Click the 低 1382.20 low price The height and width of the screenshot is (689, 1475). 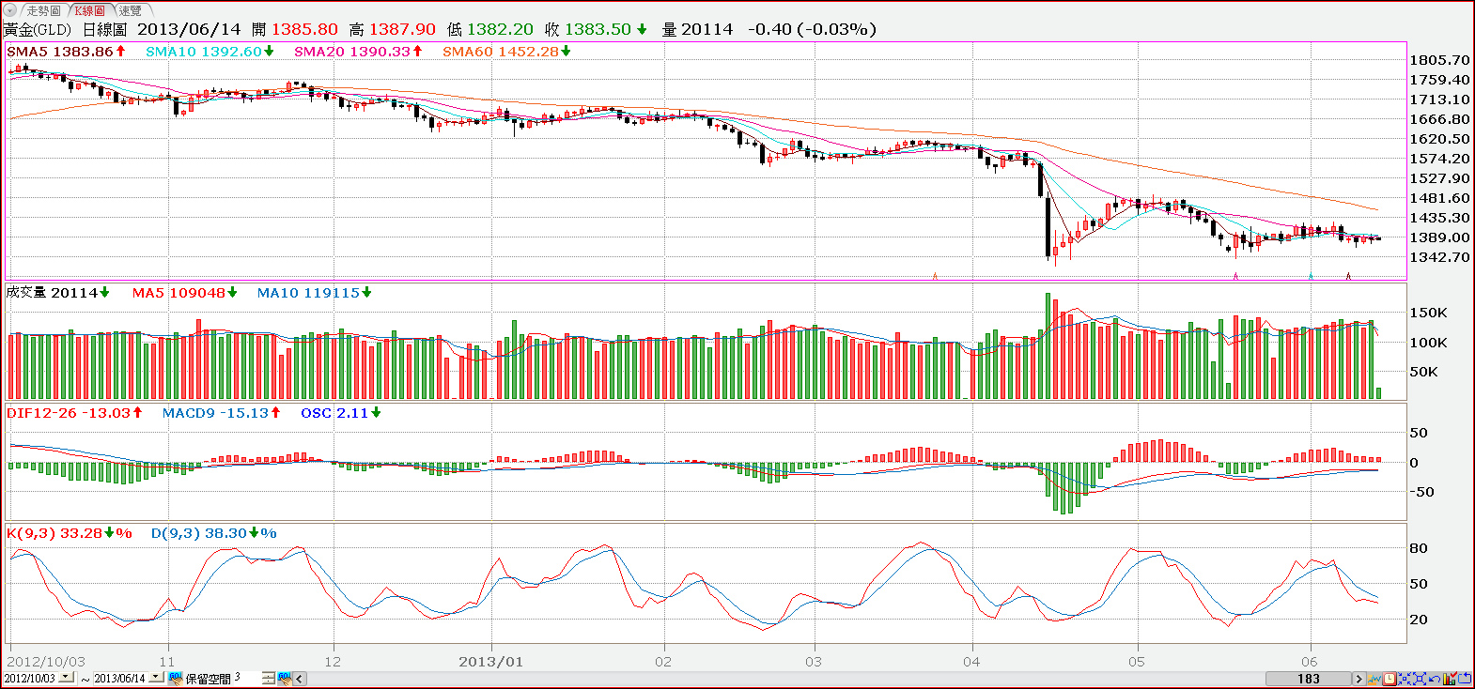(x=490, y=30)
